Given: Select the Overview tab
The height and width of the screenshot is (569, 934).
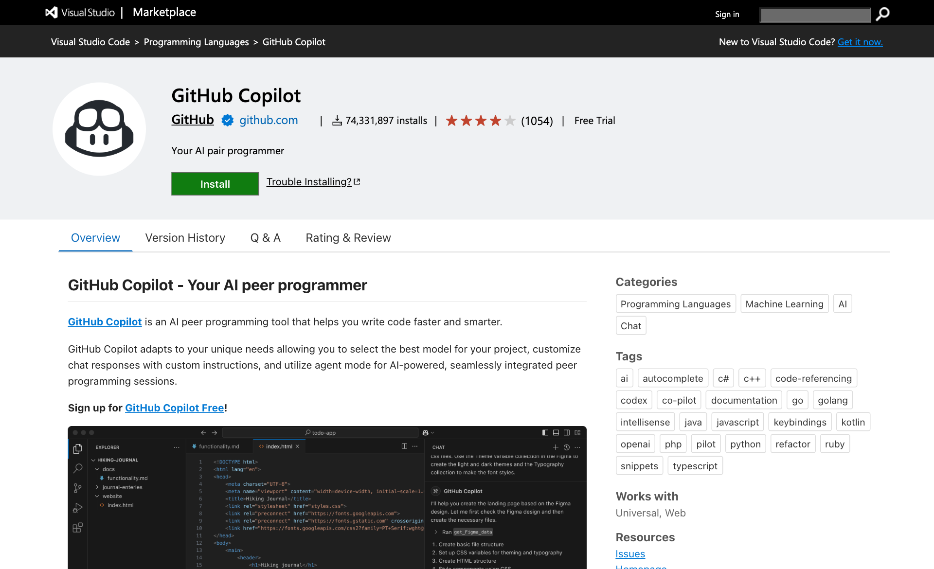Looking at the screenshot, I should 95,238.
